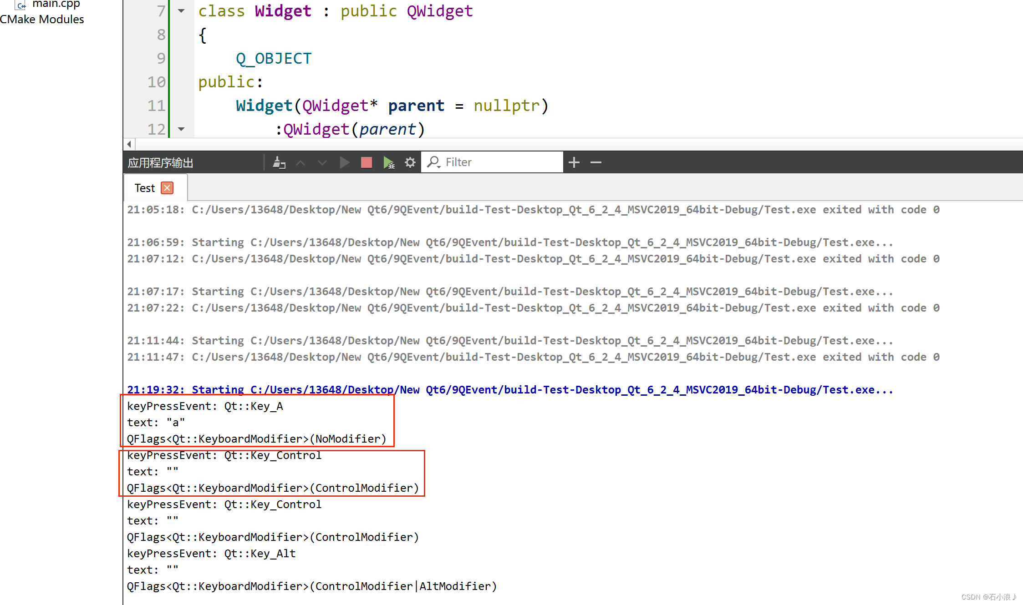Screen dimensions: 1023x605
Task: Open the filter options magnifier dropdown
Action: click(x=433, y=162)
